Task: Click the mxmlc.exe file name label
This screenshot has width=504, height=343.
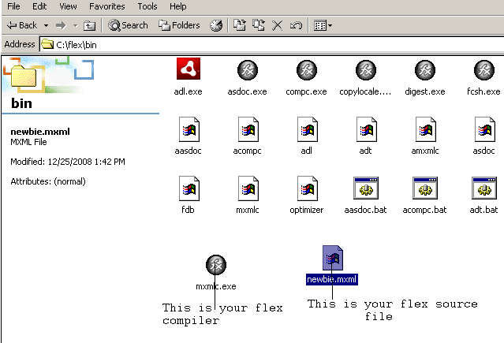Action: (216, 286)
